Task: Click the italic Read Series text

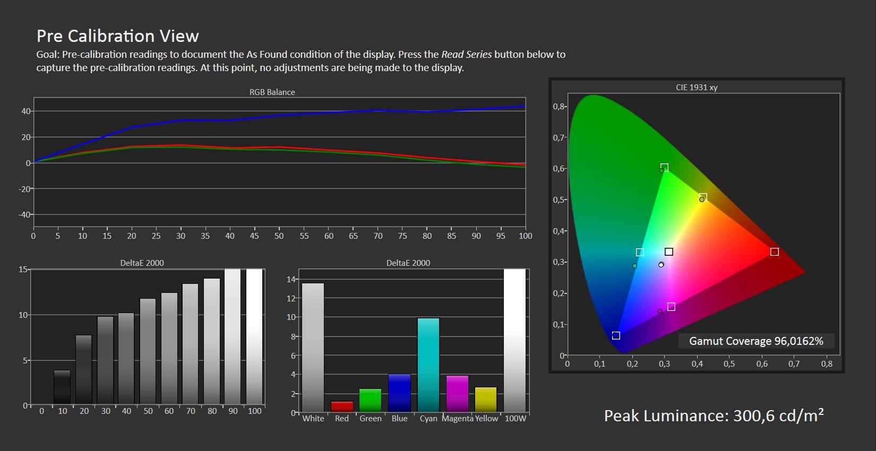Action: tap(466, 54)
